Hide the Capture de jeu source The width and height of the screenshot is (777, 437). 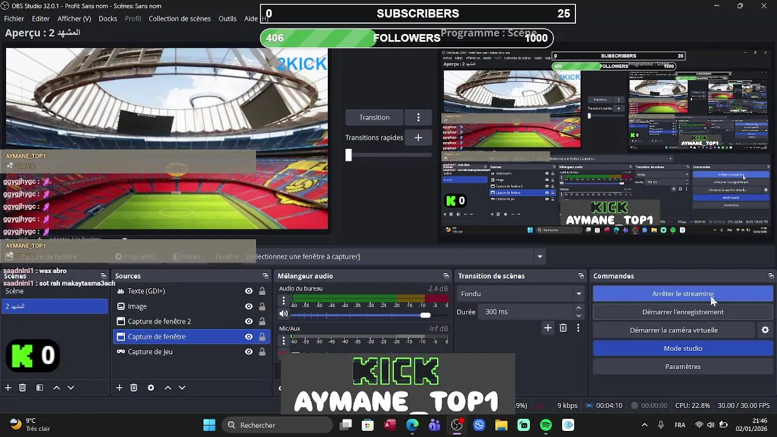(249, 352)
